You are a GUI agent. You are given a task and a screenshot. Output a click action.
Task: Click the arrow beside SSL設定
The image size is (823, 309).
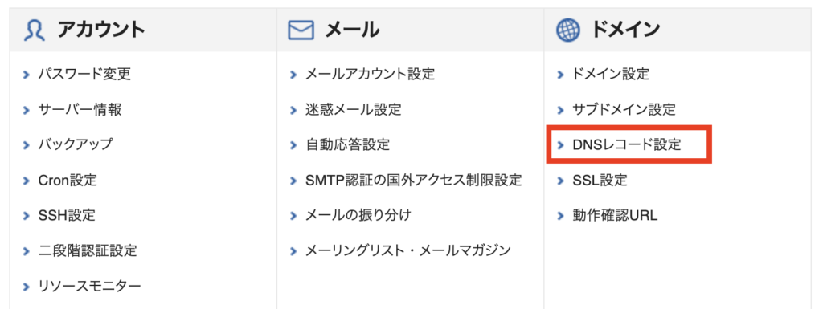(561, 181)
